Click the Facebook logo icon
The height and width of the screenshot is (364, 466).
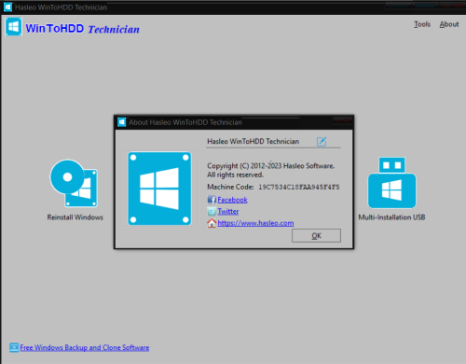click(x=212, y=200)
